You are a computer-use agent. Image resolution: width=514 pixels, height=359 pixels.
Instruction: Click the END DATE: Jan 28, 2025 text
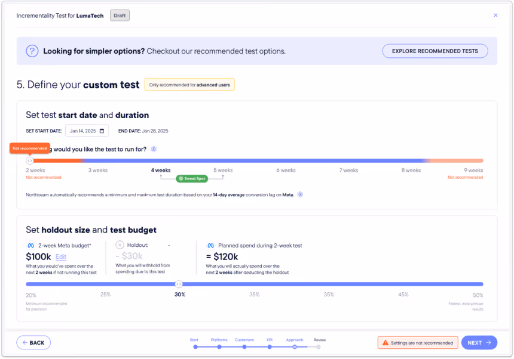(143, 131)
